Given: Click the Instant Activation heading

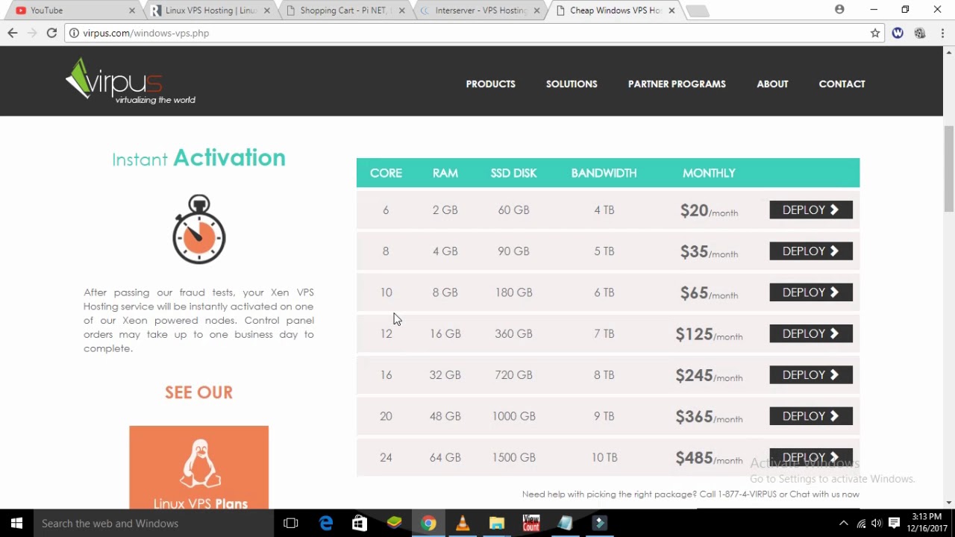Looking at the screenshot, I should pyautogui.click(x=198, y=158).
